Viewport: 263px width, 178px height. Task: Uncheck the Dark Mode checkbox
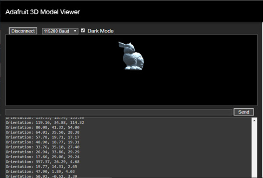click(83, 31)
